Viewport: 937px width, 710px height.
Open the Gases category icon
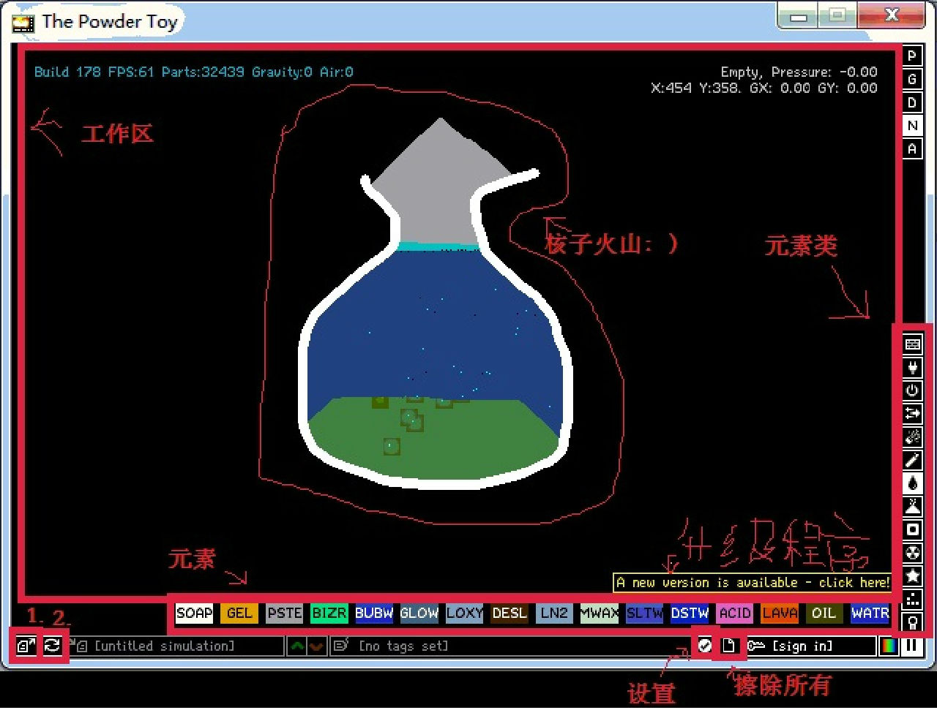pyautogui.click(x=912, y=460)
